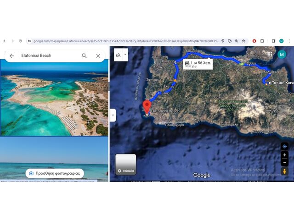Open the zoom magnifier icon in address bar
This screenshot has height=220, width=294.
tap(237, 41)
